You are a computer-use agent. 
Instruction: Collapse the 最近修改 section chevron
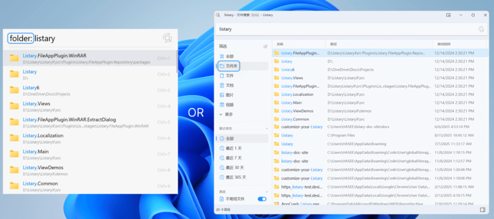tap(267, 128)
